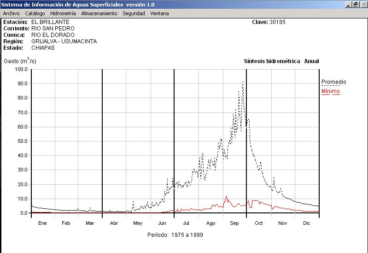Click the Clave 30185 station code
The width and height of the screenshot is (368, 253).
click(x=269, y=22)
